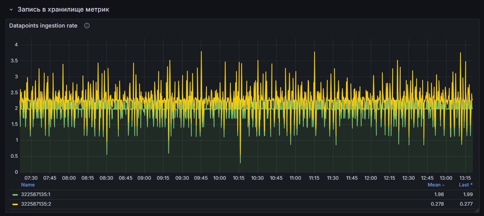This screenshot has height=216, width=484.
Task: Sort legend by the Name column header
Action: point(28,185)
